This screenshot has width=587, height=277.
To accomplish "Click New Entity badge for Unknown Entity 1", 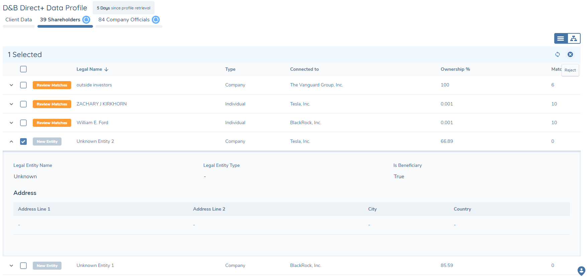I will coord(47,266).
